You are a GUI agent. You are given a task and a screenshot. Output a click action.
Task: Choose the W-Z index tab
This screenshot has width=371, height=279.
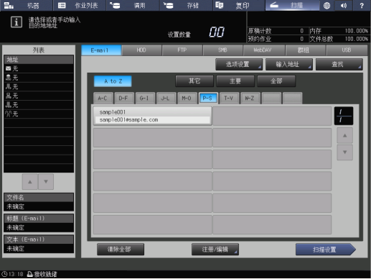coord(250,98)
